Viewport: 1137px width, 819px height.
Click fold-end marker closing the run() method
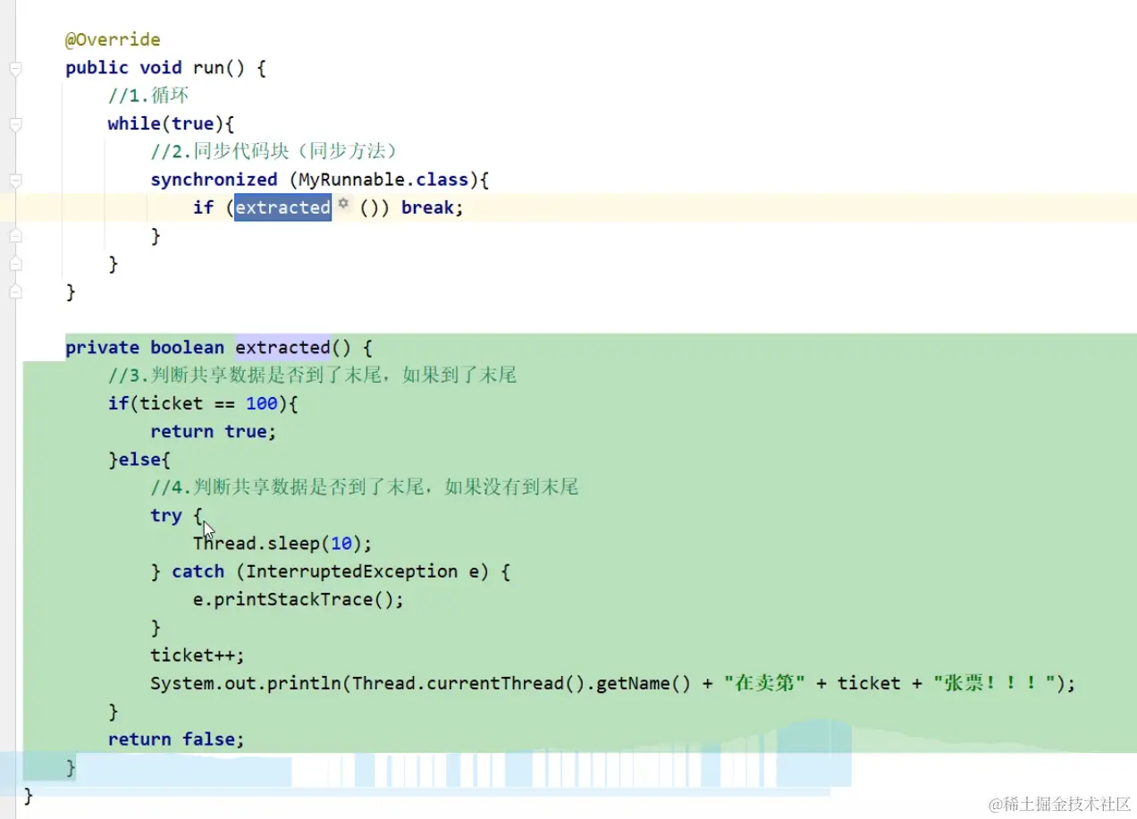click(14, 291)
